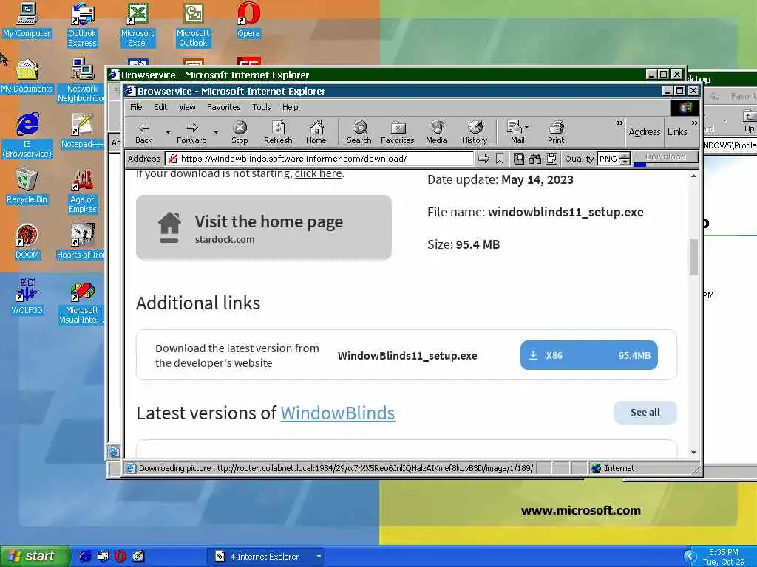Expand Links bar overflow chevron
The image size is (757, 567).
694,123
